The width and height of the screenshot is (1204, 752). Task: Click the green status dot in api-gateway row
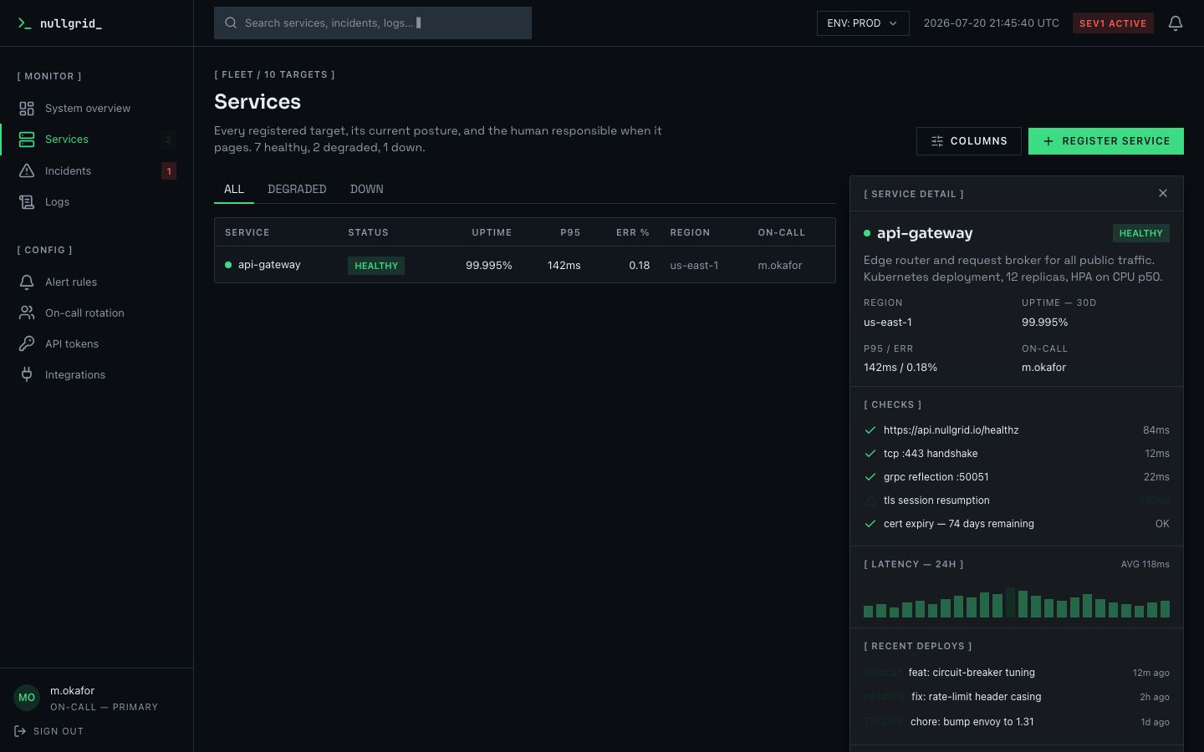coord(228,265)
